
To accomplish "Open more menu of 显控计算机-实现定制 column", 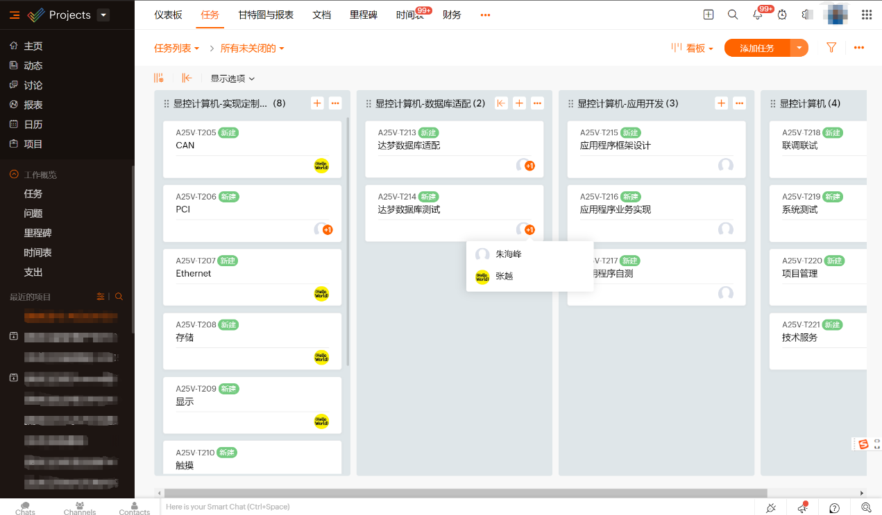I will (335, 103).
